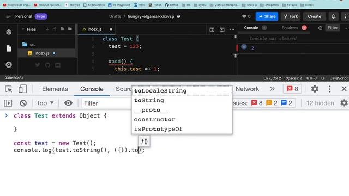The image size is (349, 196).
Task: Open the CodeSandbox hamburger menu
Action: click(x=8, y=16)
